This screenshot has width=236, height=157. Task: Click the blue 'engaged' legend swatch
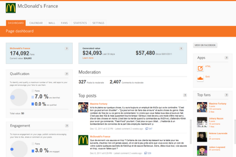coord(33,151)
